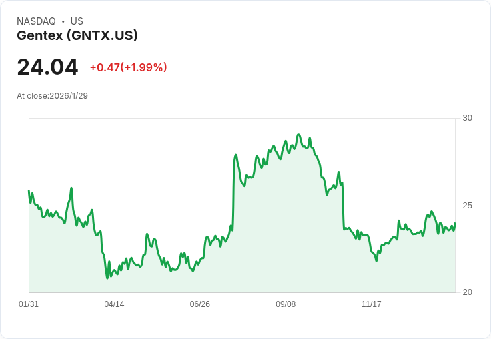
Task: Click the At close date text
Action: click(52, 95)
